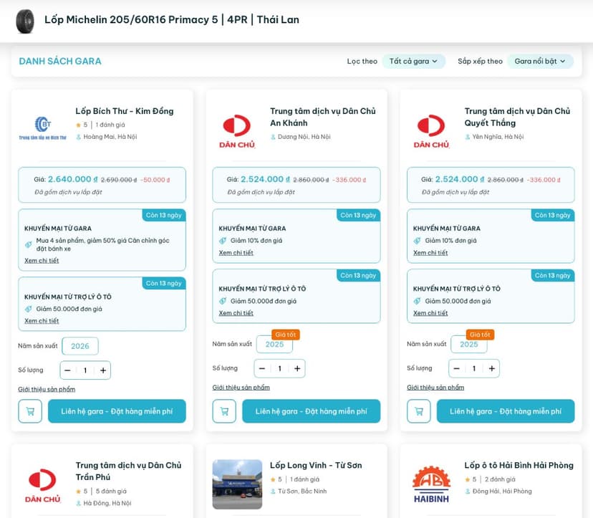Decrease quantity for Dân Chủ An Khánh
593x518 pixels.
262,368
